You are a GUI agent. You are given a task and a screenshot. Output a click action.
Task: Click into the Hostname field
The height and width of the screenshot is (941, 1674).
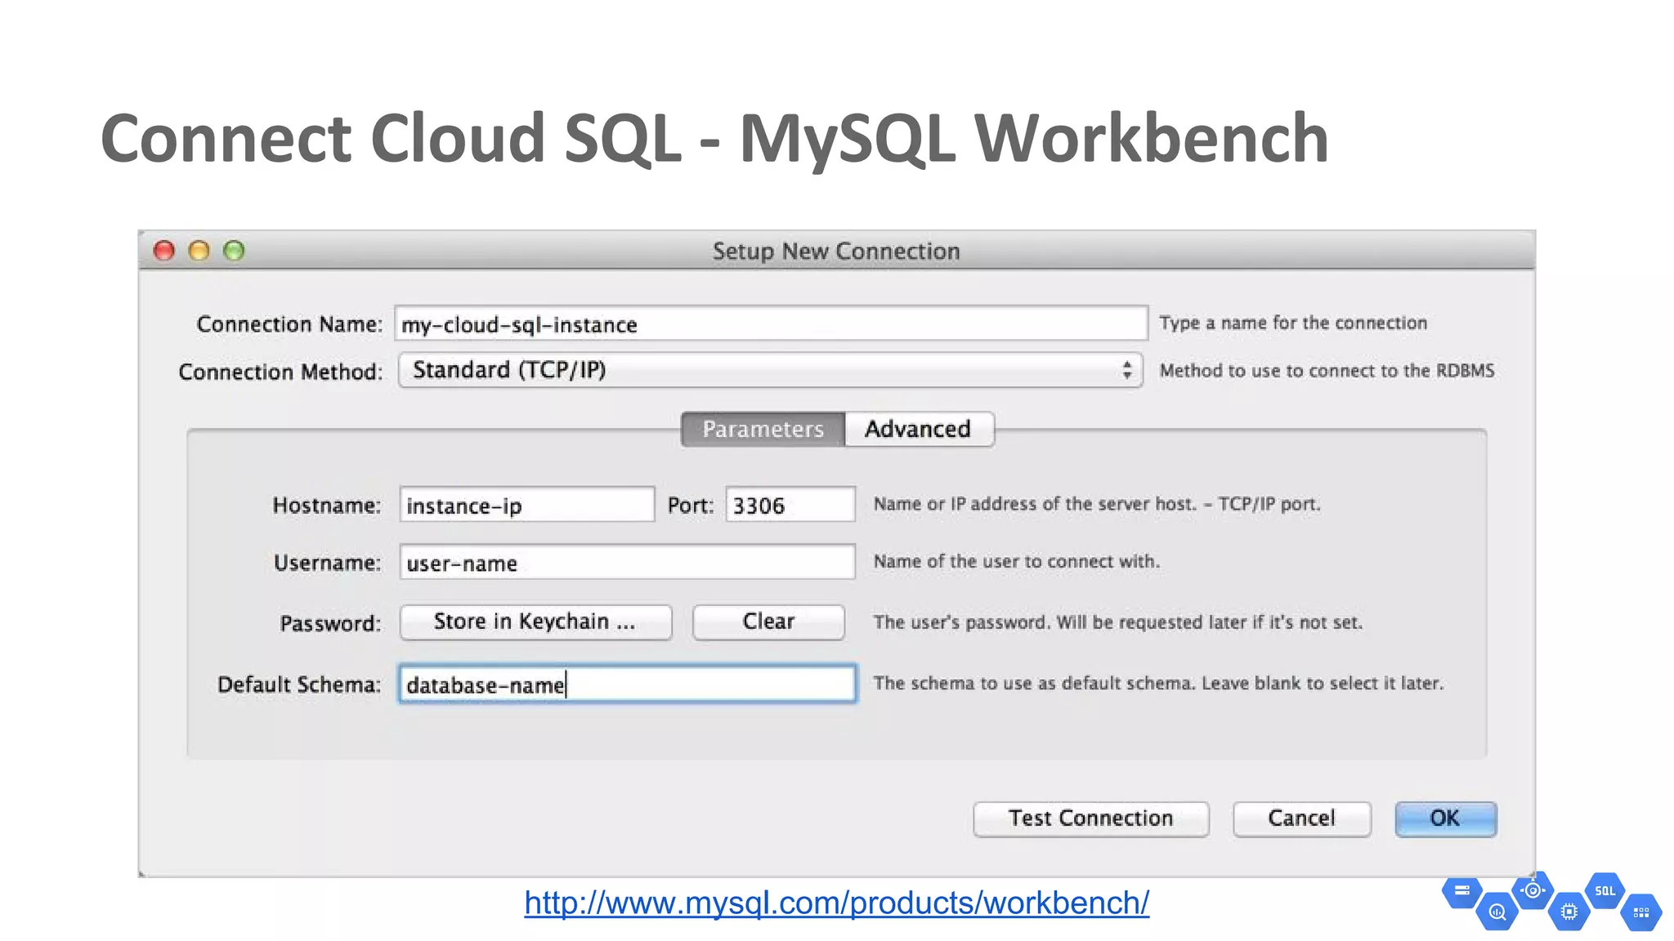[527, 504]
